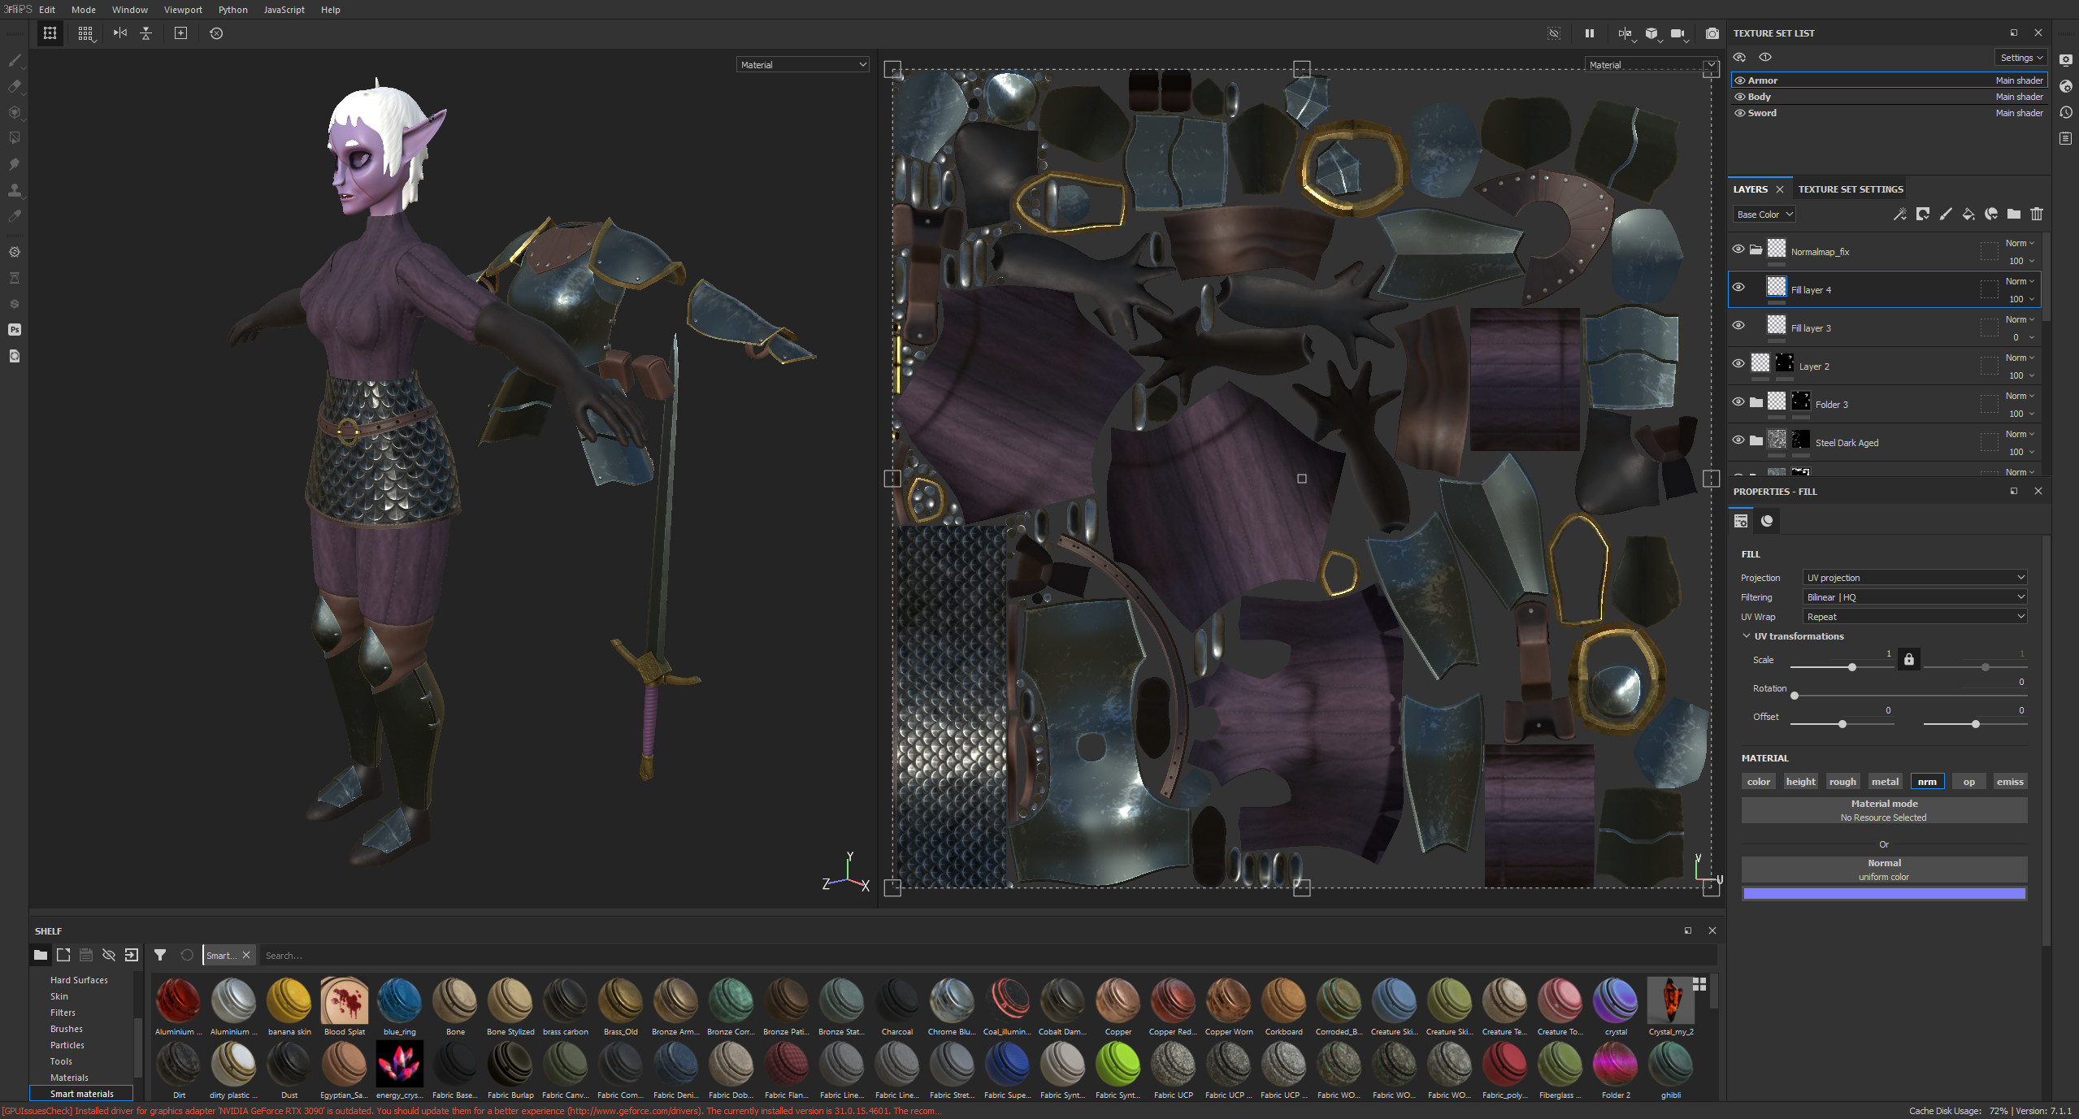Image resolution: width=2079 pixels, height=1119 pixels.
Task: Click the add effect wand icon in Layers
Action: pos(1899,215)
